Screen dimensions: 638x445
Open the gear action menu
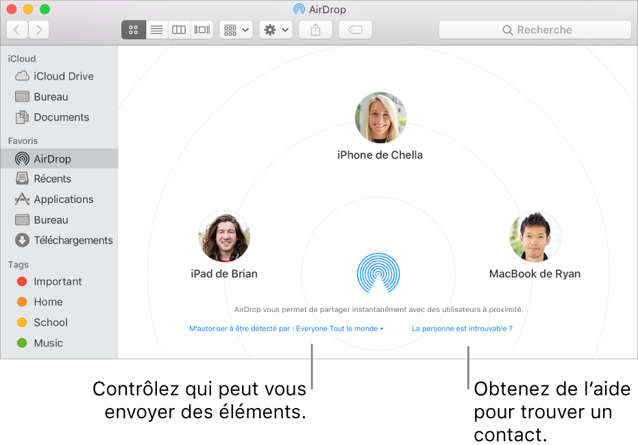pyautogui.click(x=276, y=29)
